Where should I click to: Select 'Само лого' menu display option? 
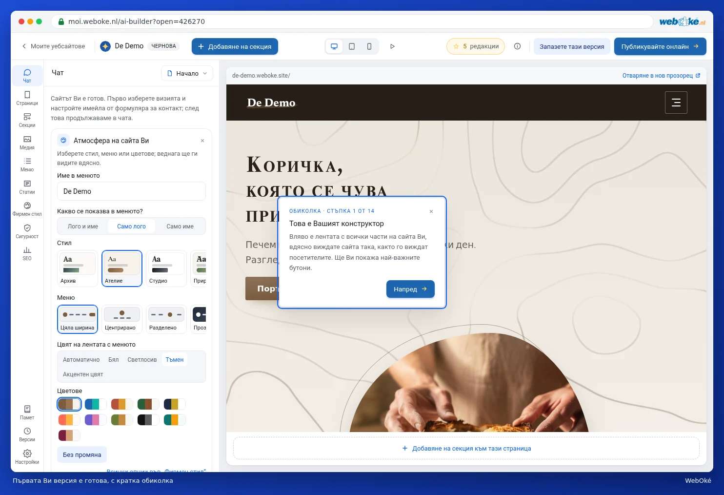point(131,227)
